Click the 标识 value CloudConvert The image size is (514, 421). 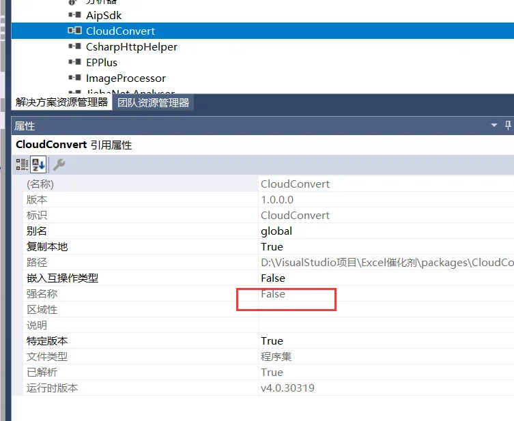point(295,215)
